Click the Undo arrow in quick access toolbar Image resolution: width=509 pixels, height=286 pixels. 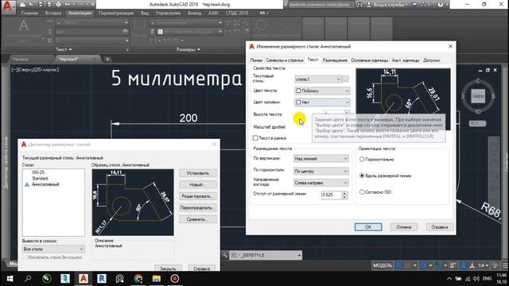pyautogui.click(x=68, y=5)
